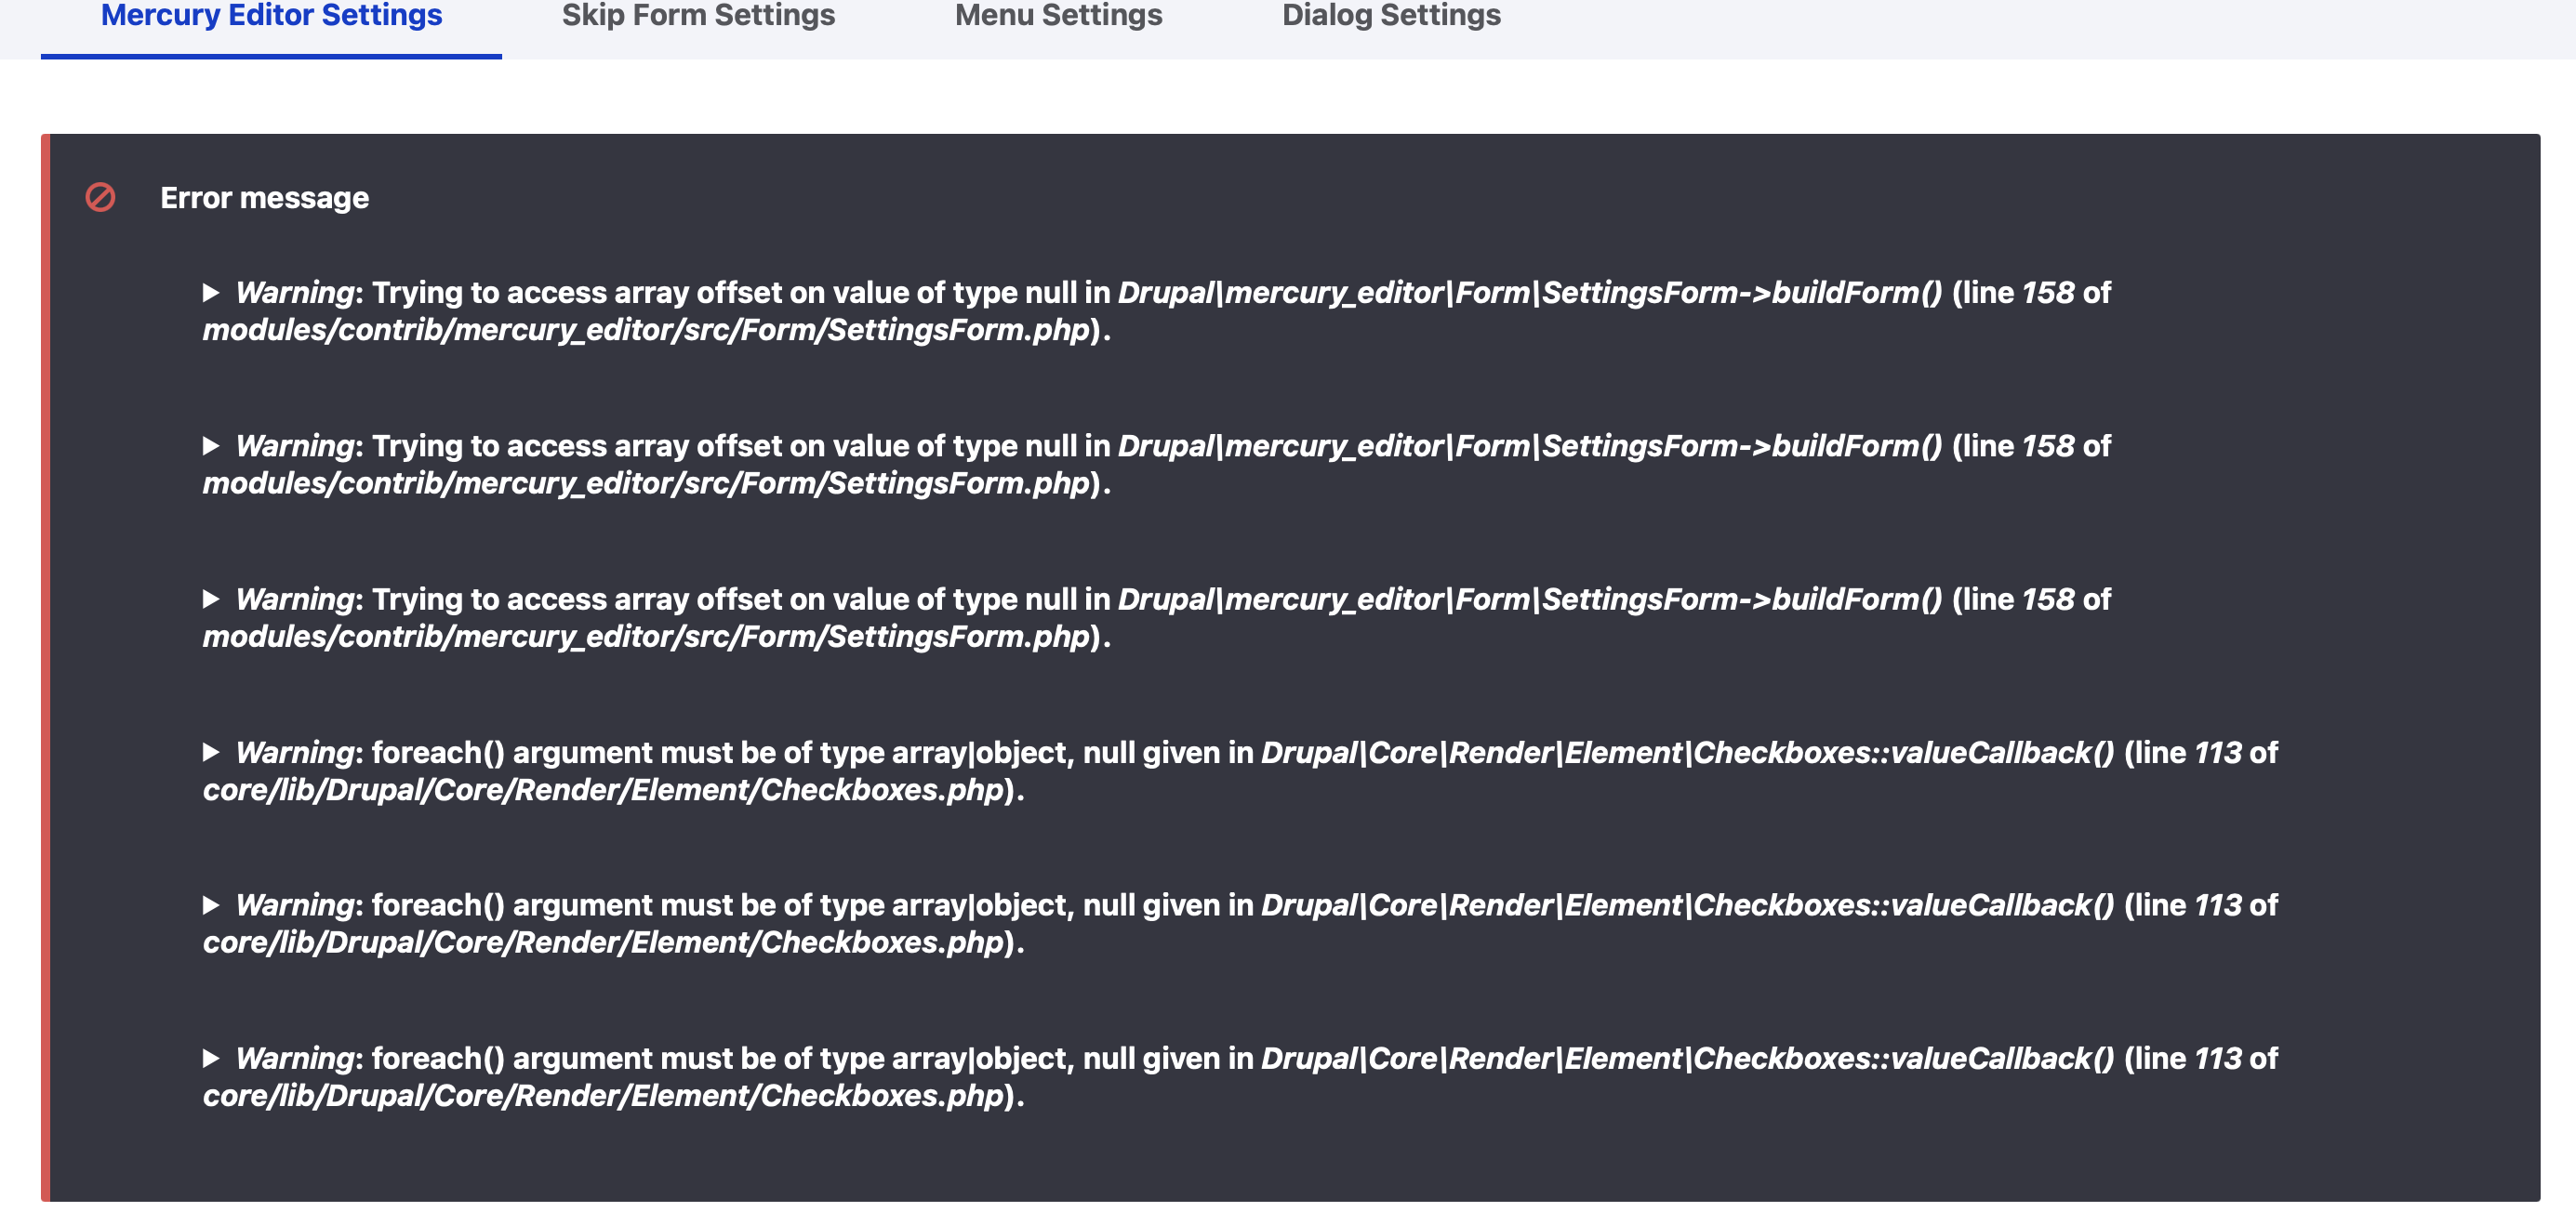Expand the second array offset warning
2576x1225 pixels.
213,447
